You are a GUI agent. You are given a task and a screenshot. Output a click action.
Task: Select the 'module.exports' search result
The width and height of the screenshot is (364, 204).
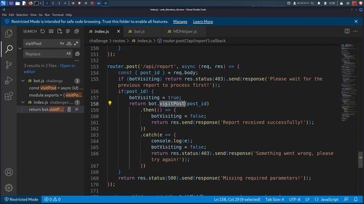[56, 95]
